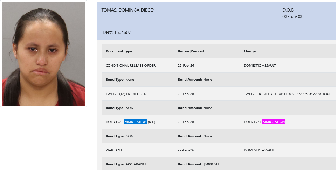The height and width of the screenshot is (170, 336).
Task: Click DOMESTIC ASSAULT charge in WARRANT row
Action: click(x=260, y=150)
